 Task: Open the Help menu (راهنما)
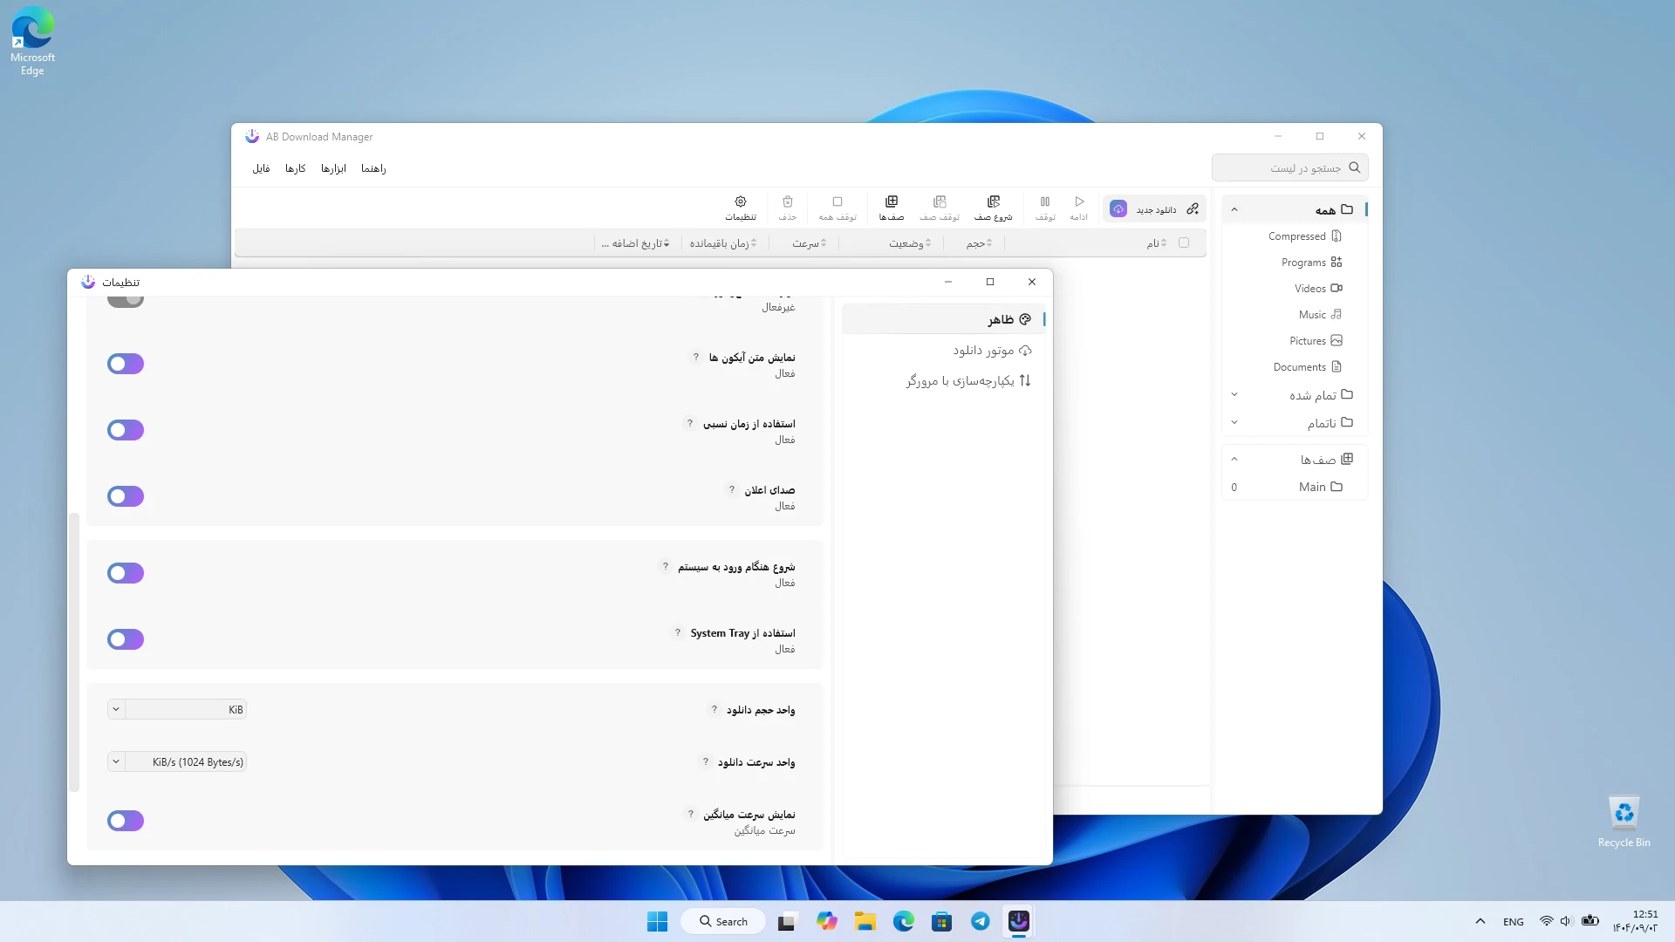click(x=373, y=168)
